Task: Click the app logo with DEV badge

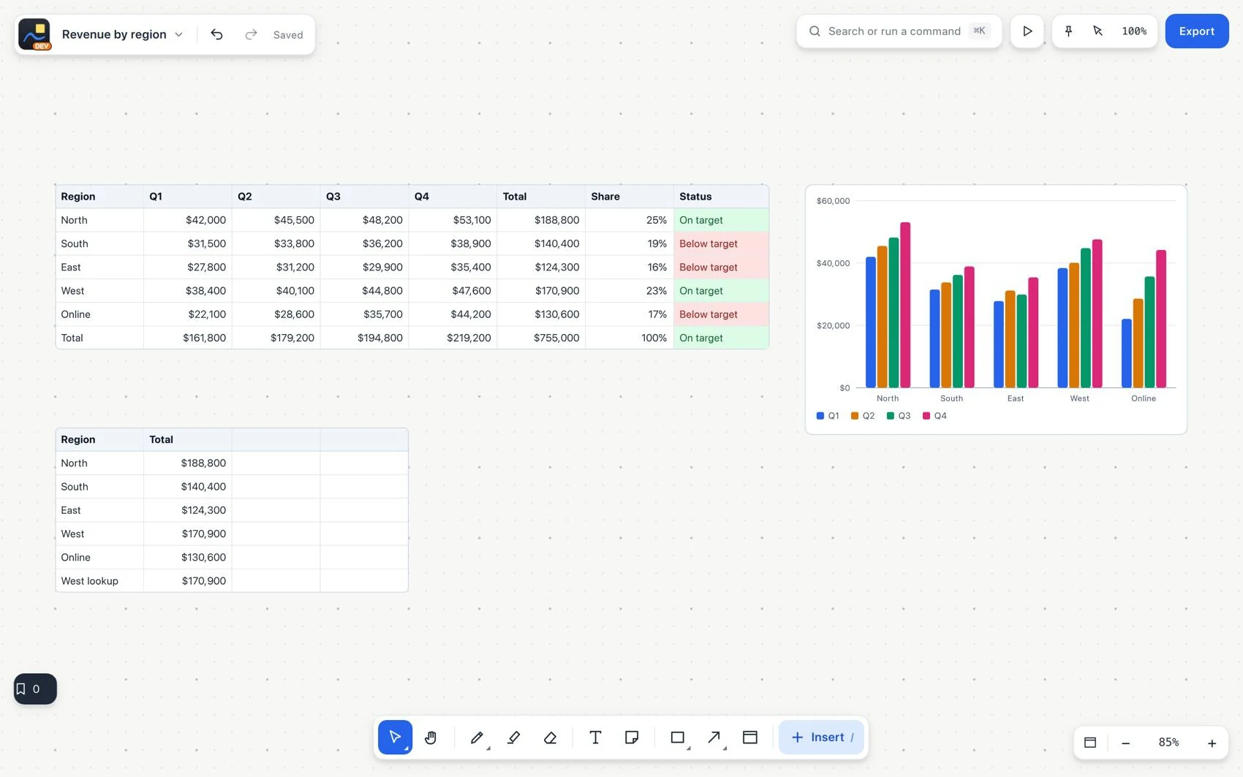Action: [x=34, y=34]
